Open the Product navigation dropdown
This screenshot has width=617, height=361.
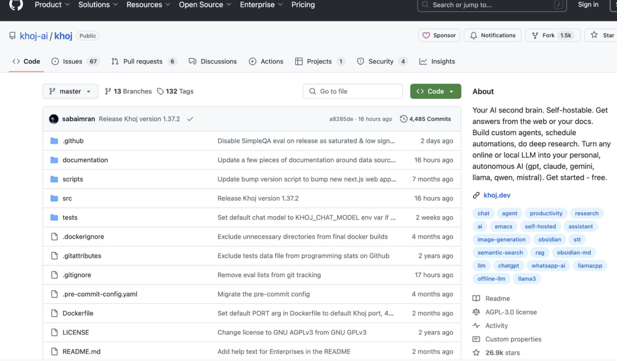[52, 5]
